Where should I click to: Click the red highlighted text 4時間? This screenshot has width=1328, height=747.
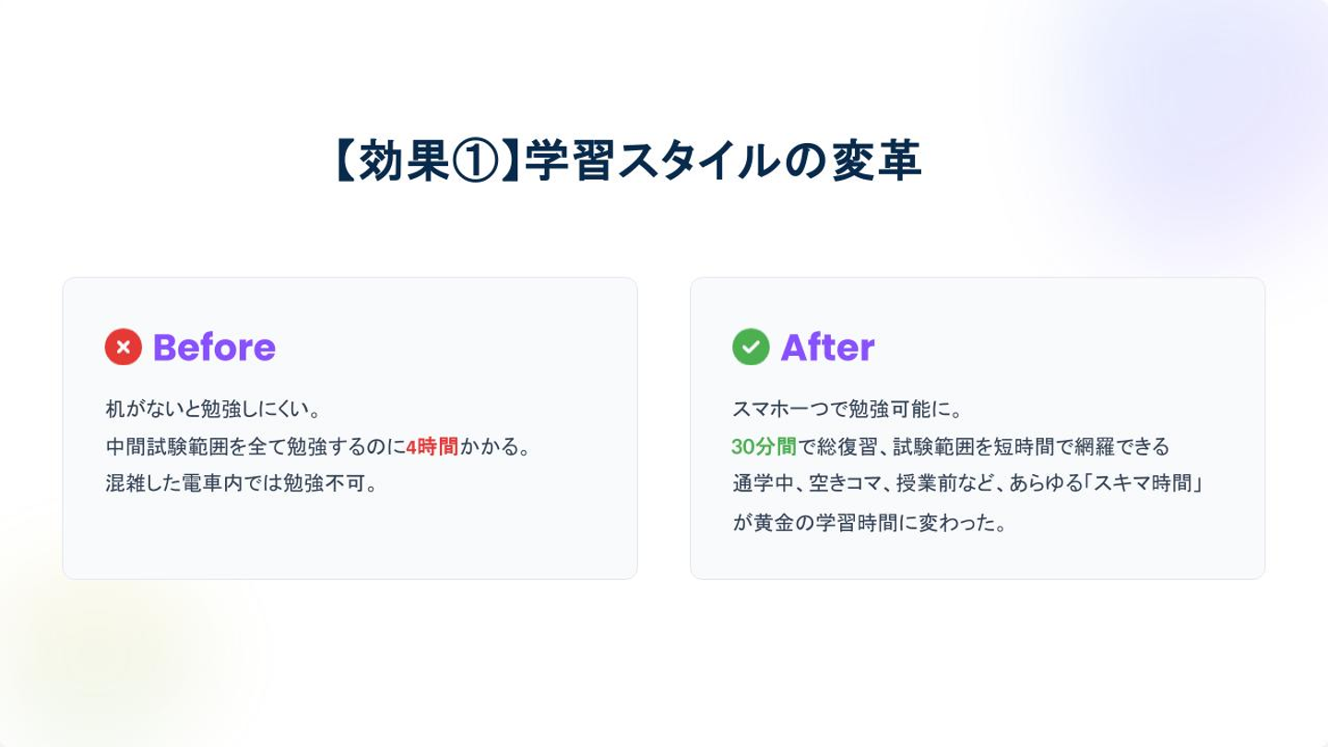coord(432,447)
